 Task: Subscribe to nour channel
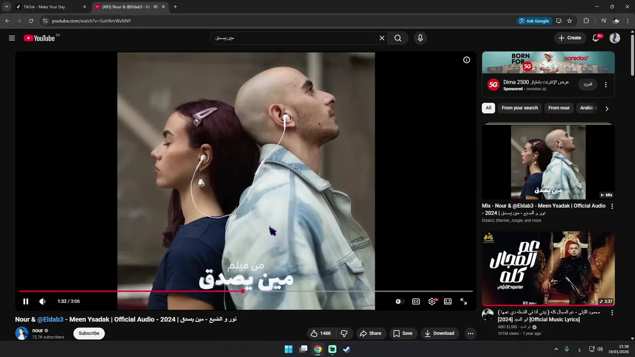point(89,333)
